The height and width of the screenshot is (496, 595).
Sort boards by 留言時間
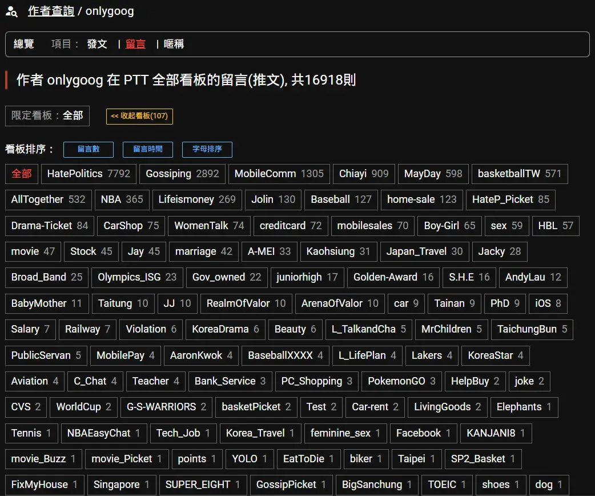pos(148,149)
